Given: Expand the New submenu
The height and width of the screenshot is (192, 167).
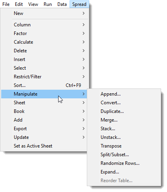Looking at the screenshot, I should [45, 13].
